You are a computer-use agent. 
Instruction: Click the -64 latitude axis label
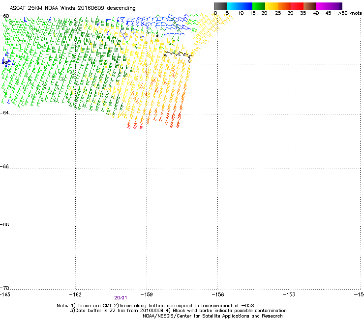[4, 112]
